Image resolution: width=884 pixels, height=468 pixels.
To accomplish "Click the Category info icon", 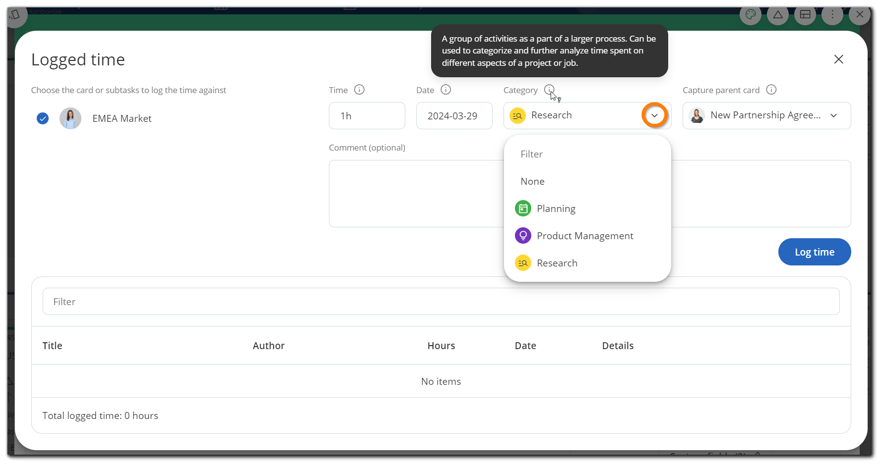I will click(549, 90).
